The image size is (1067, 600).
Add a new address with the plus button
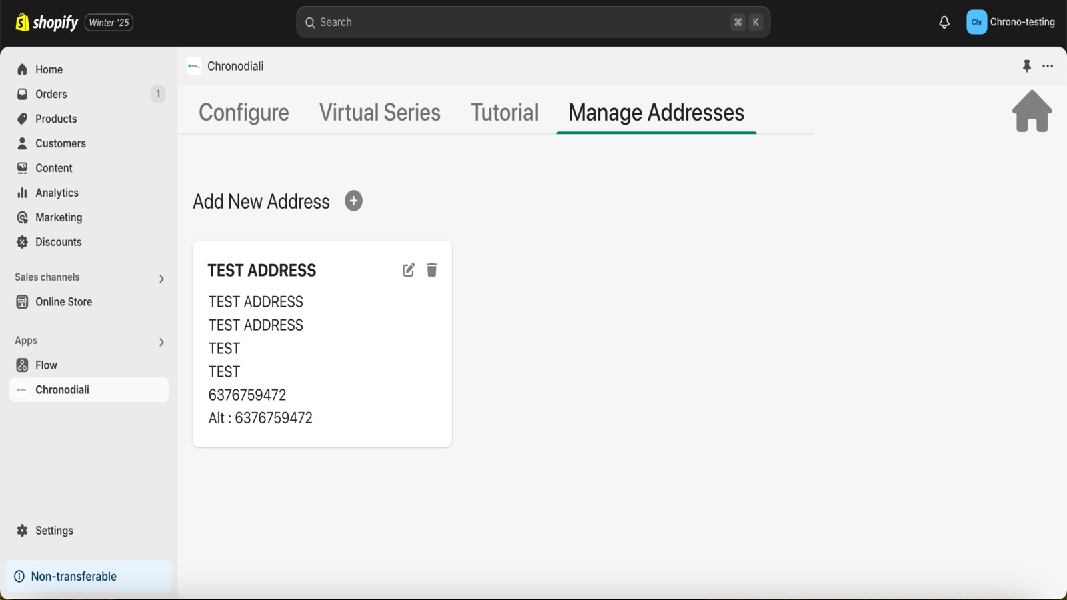(x=353, y=201)
